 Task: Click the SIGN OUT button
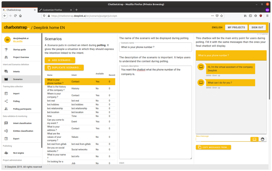[257, 27]
